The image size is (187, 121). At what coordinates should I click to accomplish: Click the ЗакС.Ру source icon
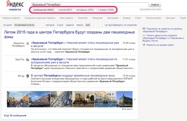coord(28,59)
